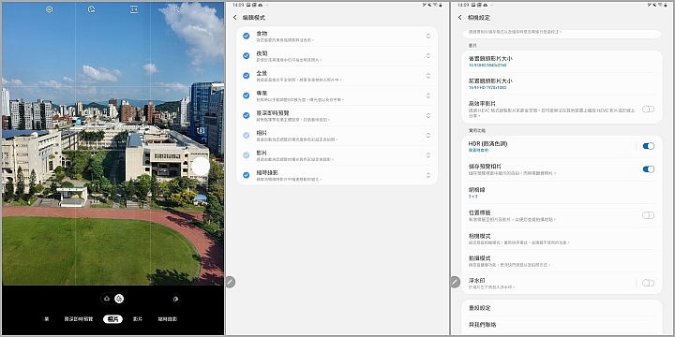This screenshot has width=675, height=337.
Task: Tap S Pen floating icon in camera settings screen
Action: click(455, 282)
